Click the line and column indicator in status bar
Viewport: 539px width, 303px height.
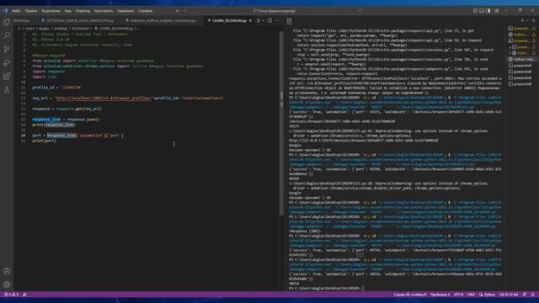coord(410,295)
